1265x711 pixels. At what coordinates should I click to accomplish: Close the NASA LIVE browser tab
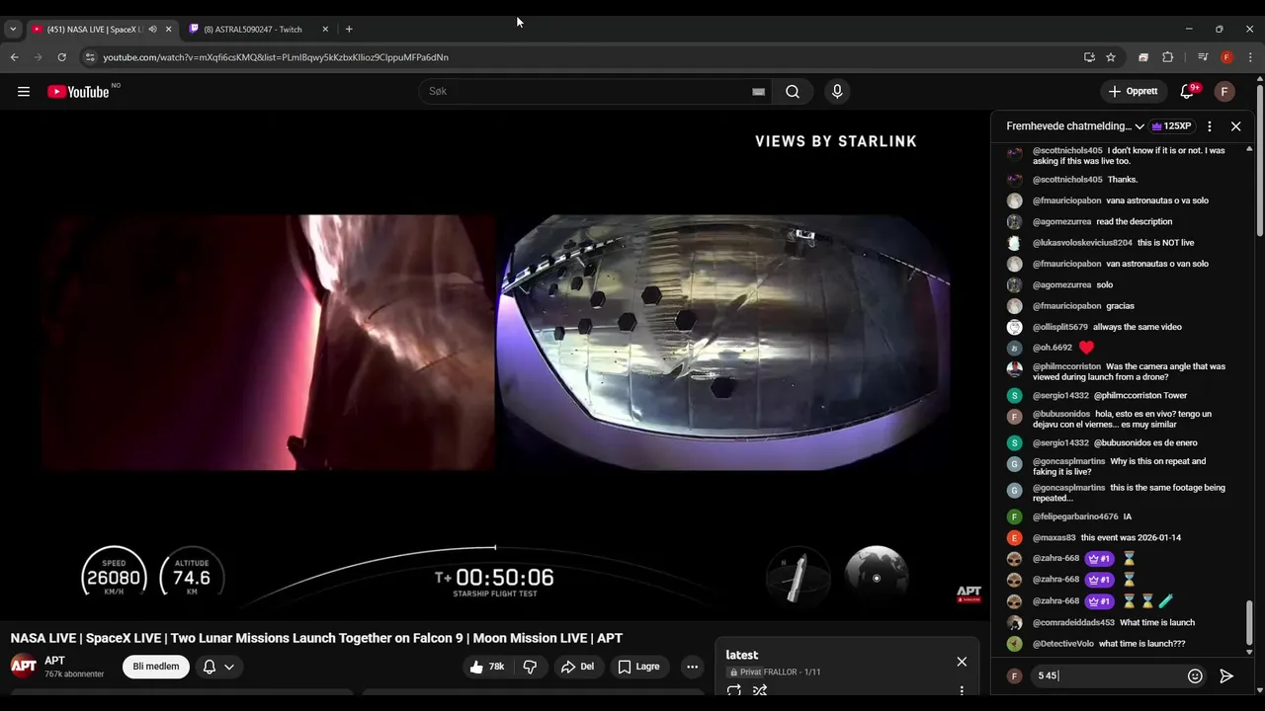(168, 29)
